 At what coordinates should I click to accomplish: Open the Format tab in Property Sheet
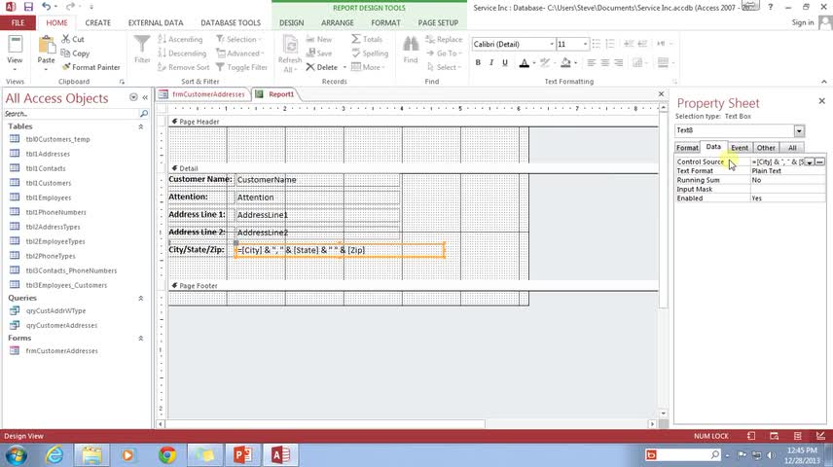point(687,148)
